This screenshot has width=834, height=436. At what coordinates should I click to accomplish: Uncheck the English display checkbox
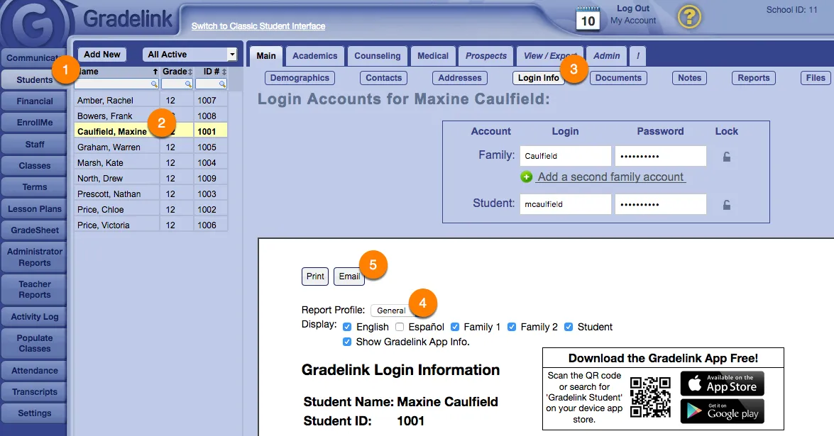[347, 327]
